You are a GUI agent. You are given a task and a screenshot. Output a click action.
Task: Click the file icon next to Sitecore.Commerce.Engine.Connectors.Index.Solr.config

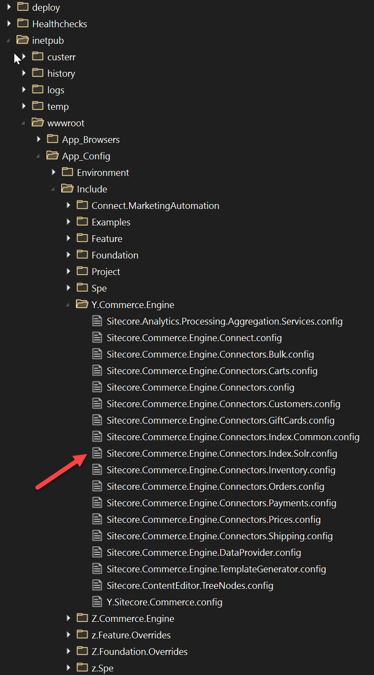(x=97, y=453)
